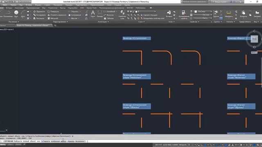Open the Рисование (Draw) menu

(58, 5)
